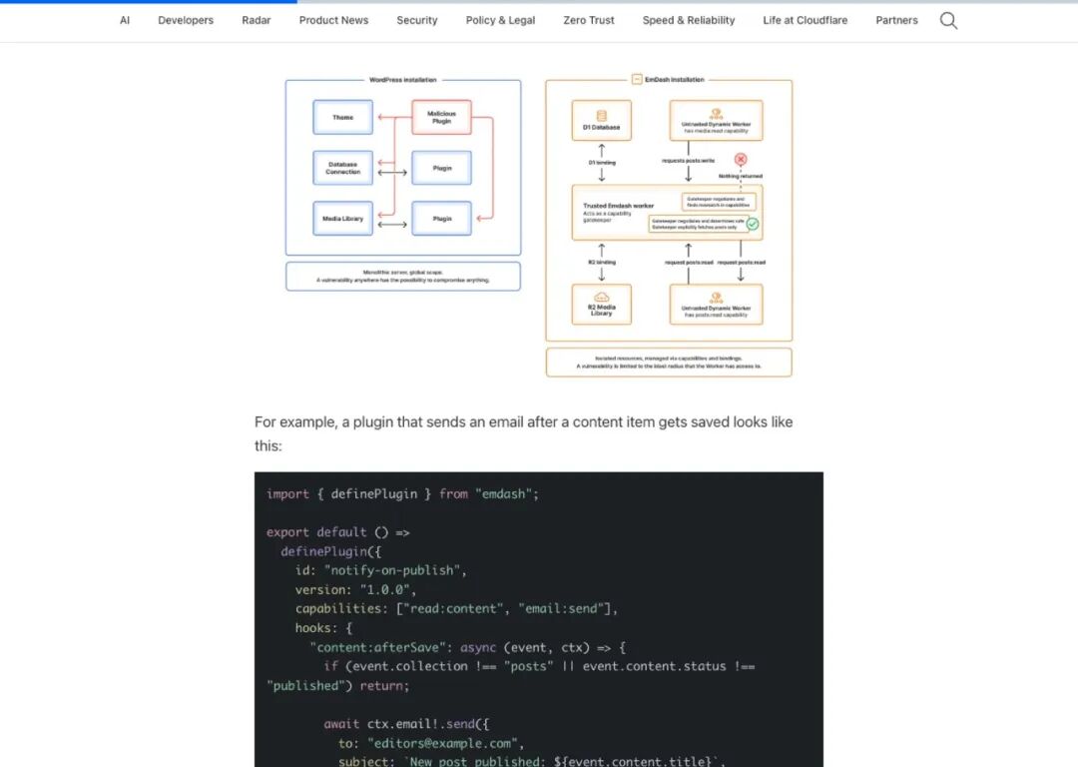Select Product News in the navigation

tap(333, 21)
